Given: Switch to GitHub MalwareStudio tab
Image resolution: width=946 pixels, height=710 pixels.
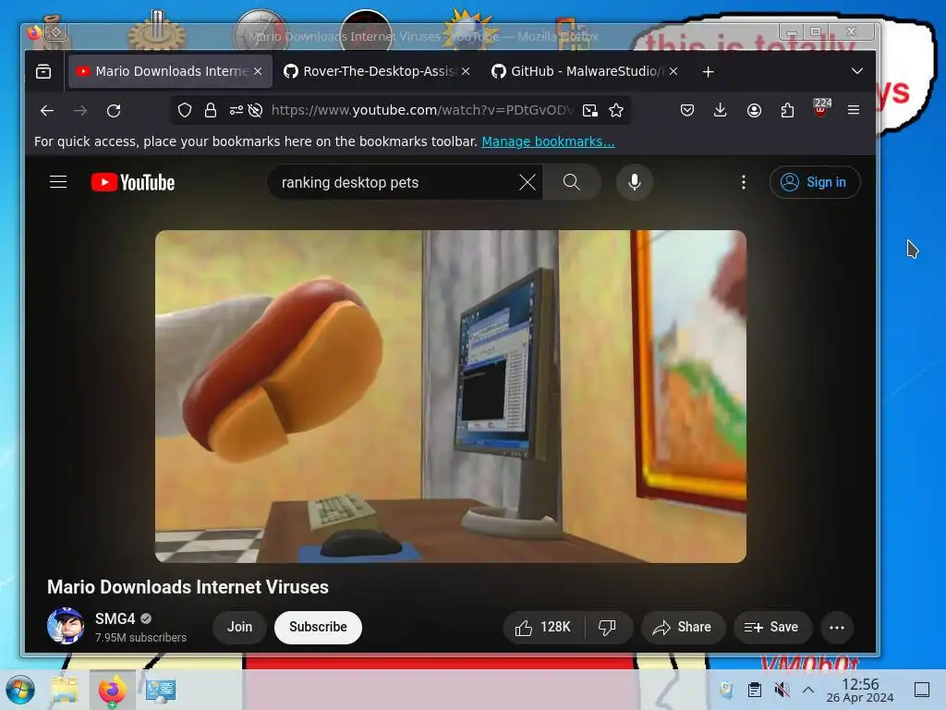Looking at the screenshot, I should [585, 71].
